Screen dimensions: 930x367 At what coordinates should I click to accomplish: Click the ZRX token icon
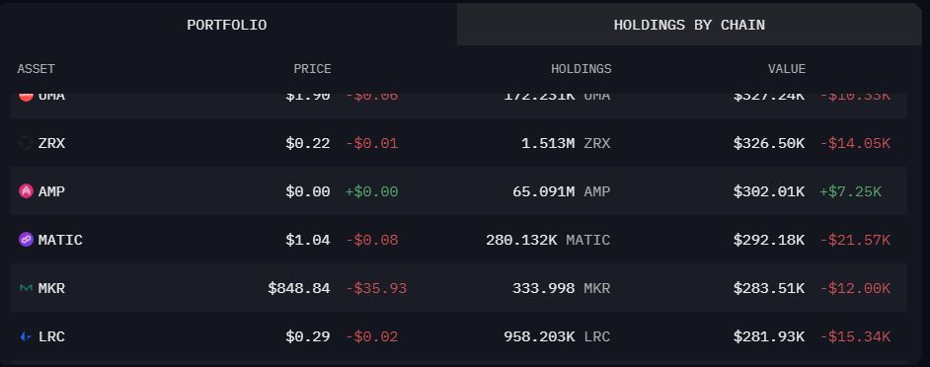coord(26,143)
